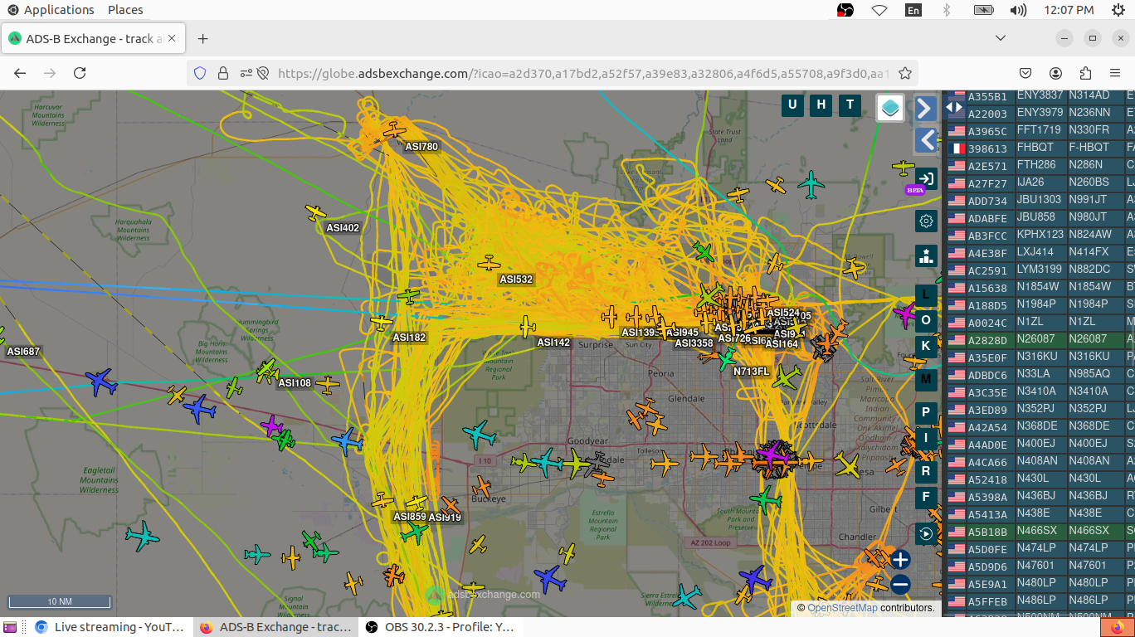The width and height of the screenshot is (1135, 637).
Task: Expand sidebar with the right chevron button
Action: click(926, 109)
